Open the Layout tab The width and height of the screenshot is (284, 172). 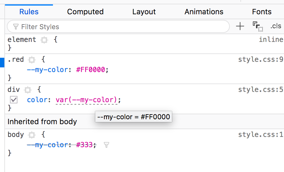(x=144, y=12)
